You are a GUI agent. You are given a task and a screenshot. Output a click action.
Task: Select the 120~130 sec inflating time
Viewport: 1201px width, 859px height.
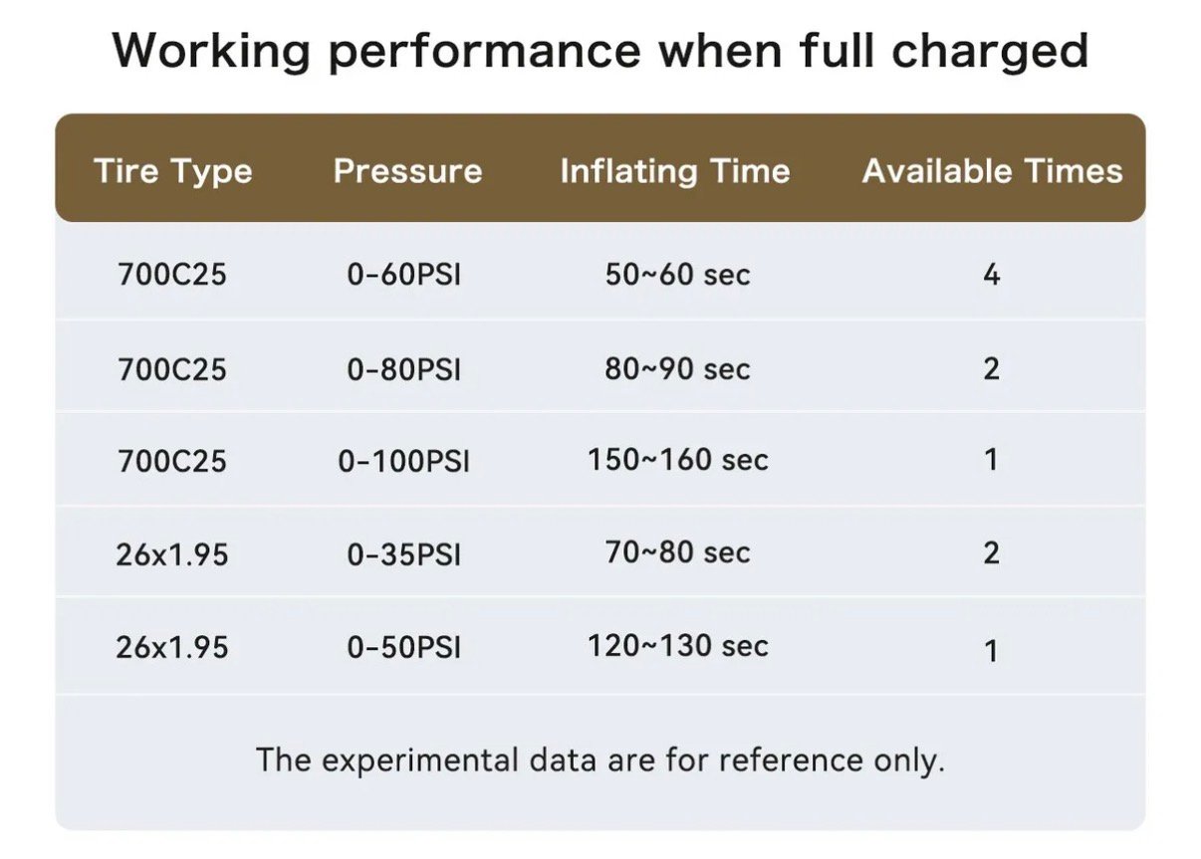pyautogui.click(x=677, y=646)
